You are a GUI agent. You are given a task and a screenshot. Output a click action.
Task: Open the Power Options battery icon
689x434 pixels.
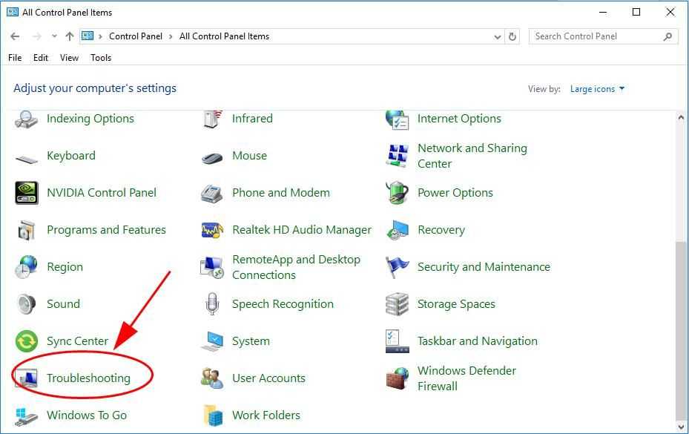point(398,193)
